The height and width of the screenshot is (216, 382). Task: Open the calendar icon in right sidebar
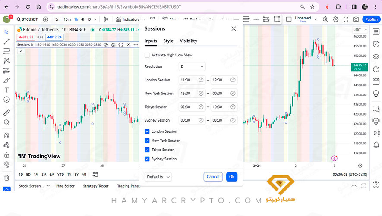tap(376, 81)
